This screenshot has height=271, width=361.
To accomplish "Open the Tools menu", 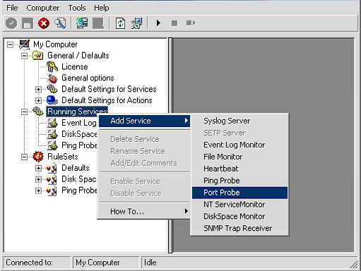I will tap(77, 8).
